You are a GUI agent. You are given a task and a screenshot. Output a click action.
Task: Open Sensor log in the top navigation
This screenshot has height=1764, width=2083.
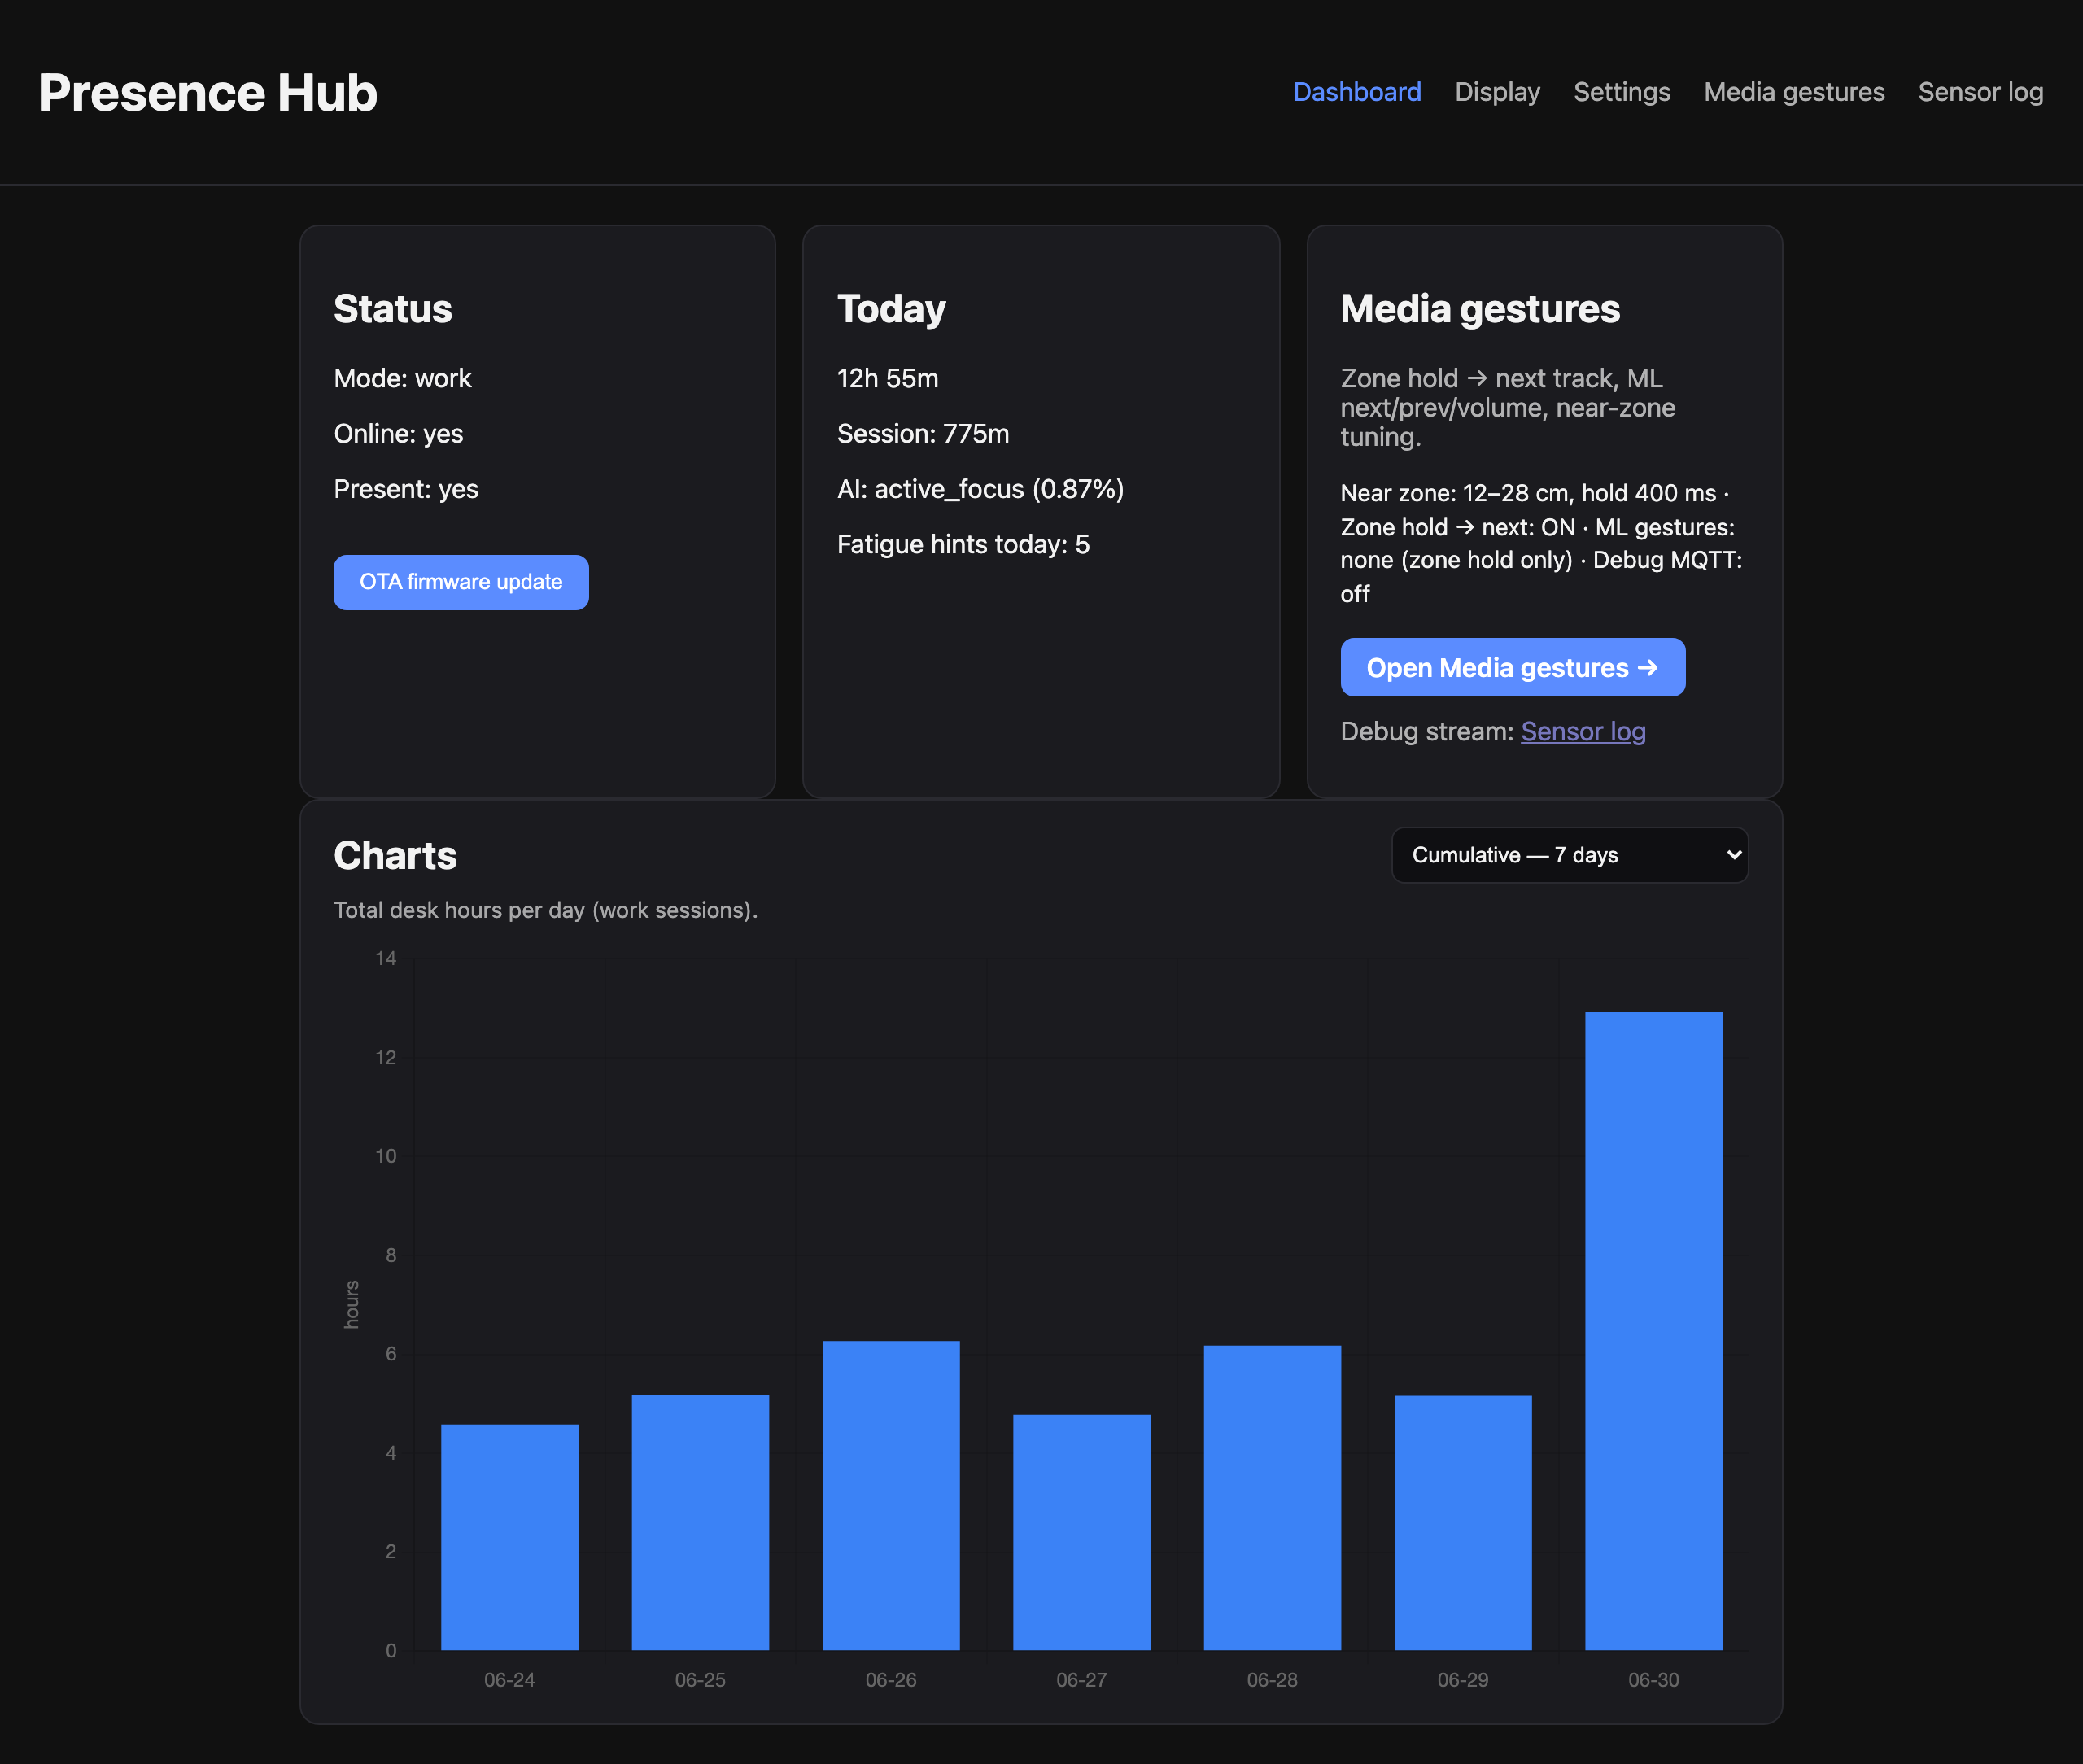coord(1980,92)
